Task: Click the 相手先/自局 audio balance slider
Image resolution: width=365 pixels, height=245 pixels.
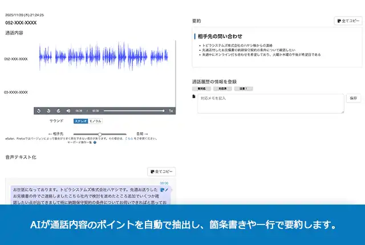Action: [100, 134]
